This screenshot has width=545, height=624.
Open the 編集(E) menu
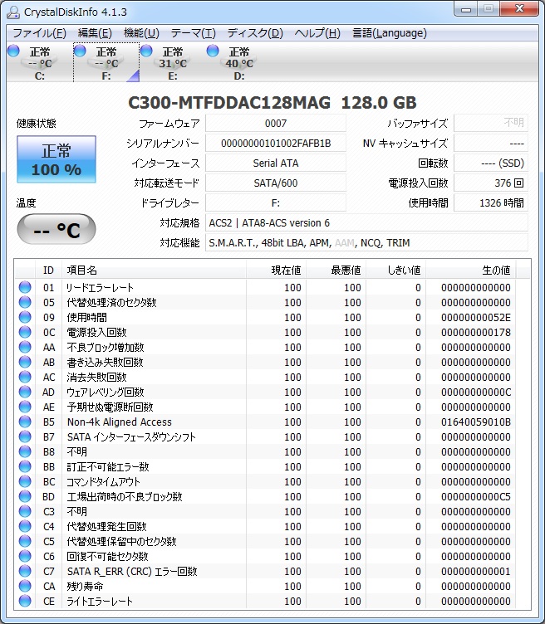point(95,32)
